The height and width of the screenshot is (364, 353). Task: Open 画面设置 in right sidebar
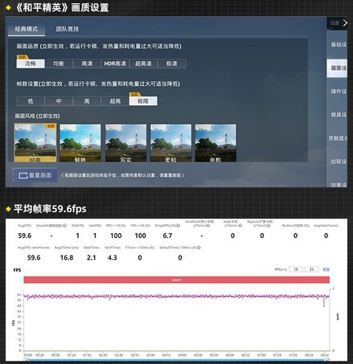[x=337, y=68]
